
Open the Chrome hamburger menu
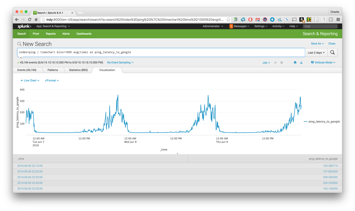tap(338, 19)
